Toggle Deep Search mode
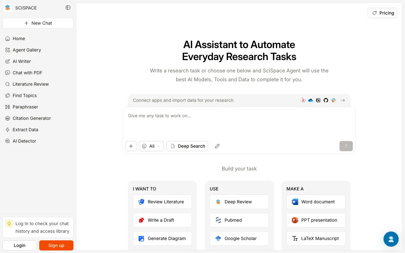405x253 pixels. (x=187, y=146)
